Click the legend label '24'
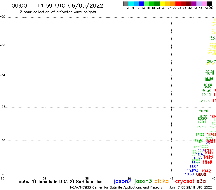This screenshot has width=216, height=190. 164,8
